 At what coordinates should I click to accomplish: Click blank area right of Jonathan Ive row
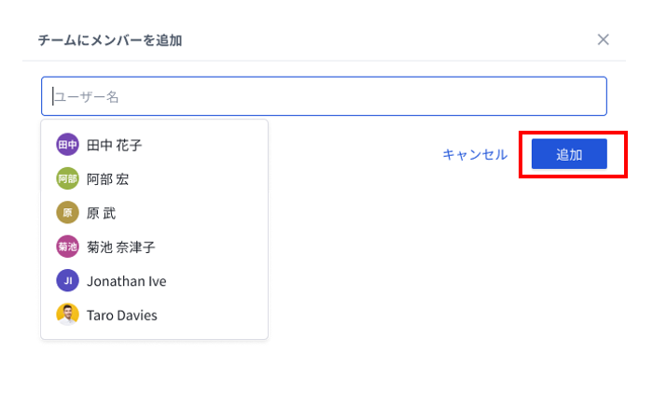click(216, 281)
